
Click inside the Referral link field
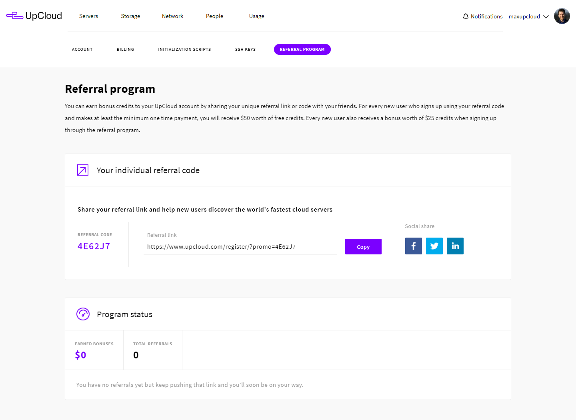[x=240, y=247]
